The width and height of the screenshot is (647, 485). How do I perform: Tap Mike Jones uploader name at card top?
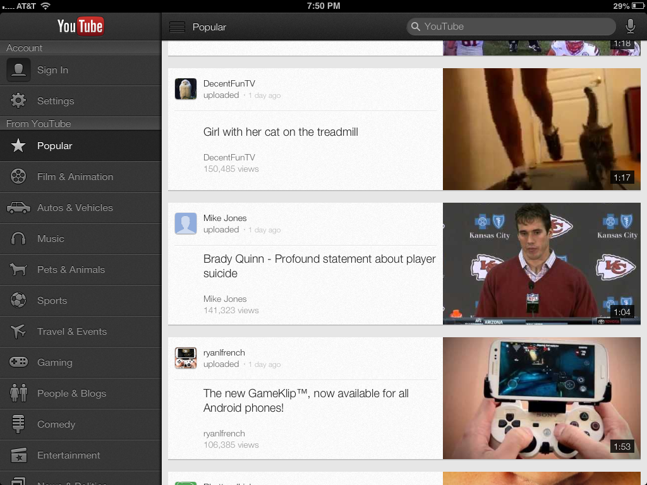coord(225,218)
